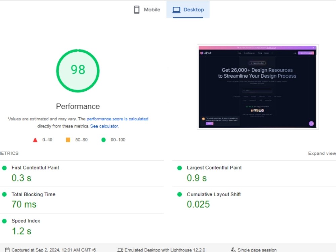The height and width of the screenshot is (252, 336).
Task: Click the Total Blocking Time label
Action: [x=33, y=194]
